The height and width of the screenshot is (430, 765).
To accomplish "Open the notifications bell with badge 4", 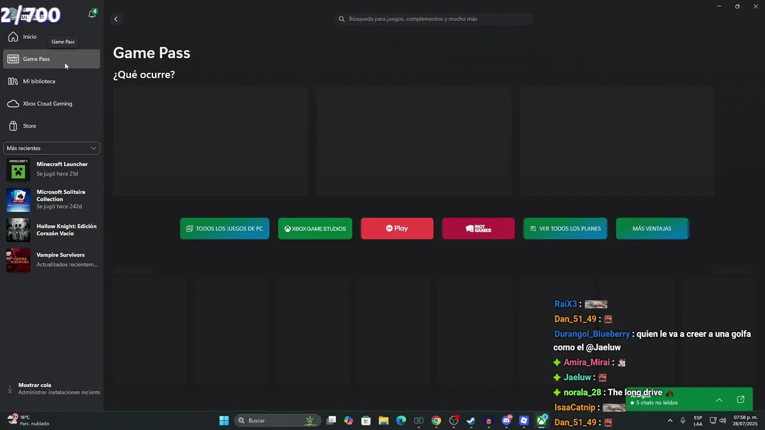I will pos(92,14).
